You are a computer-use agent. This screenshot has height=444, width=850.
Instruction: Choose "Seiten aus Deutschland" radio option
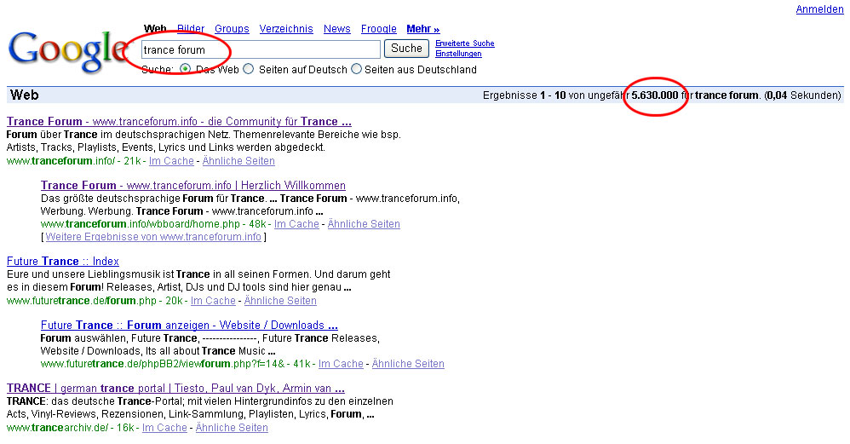[356, 69]
